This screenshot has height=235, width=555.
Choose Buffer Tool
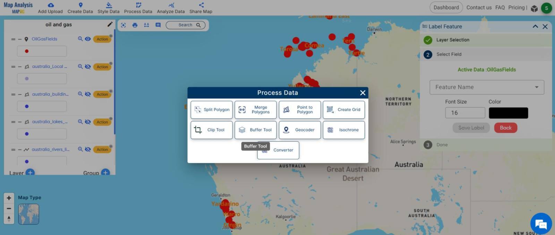(256, 130)
